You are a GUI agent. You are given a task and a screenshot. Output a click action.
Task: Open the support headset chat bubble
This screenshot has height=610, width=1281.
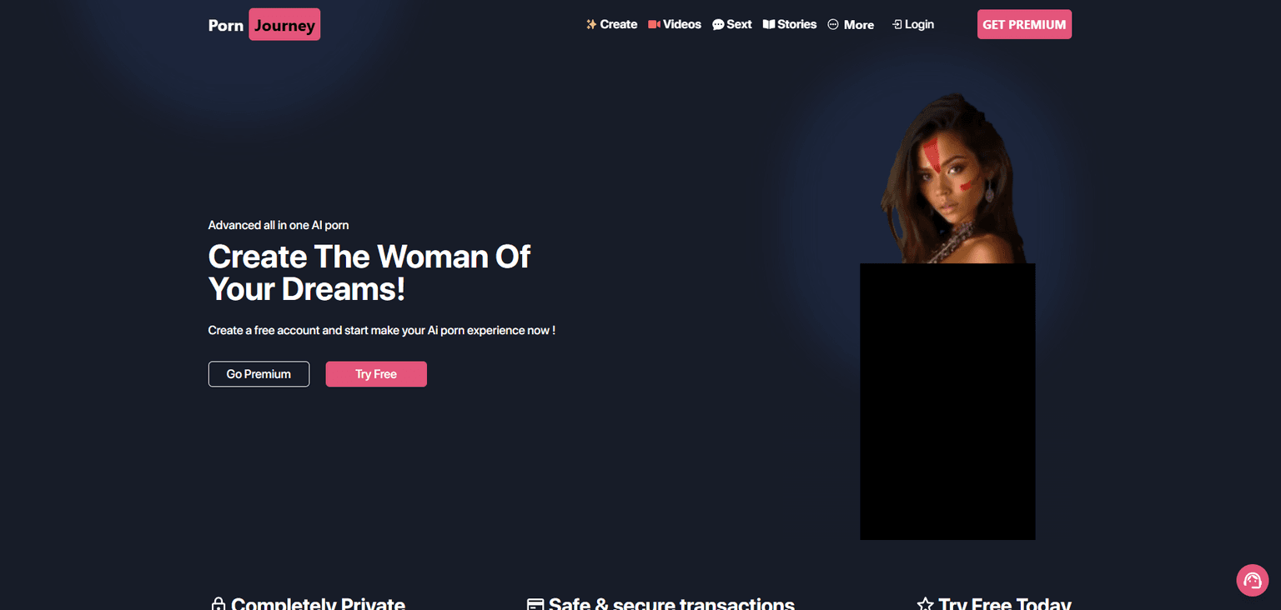(x=1252, y=580)
